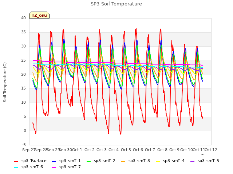This screenshot has width=233, height=174.
Task: Click the Oct 8 x-axis tick label
Action: tap(162, 150)
